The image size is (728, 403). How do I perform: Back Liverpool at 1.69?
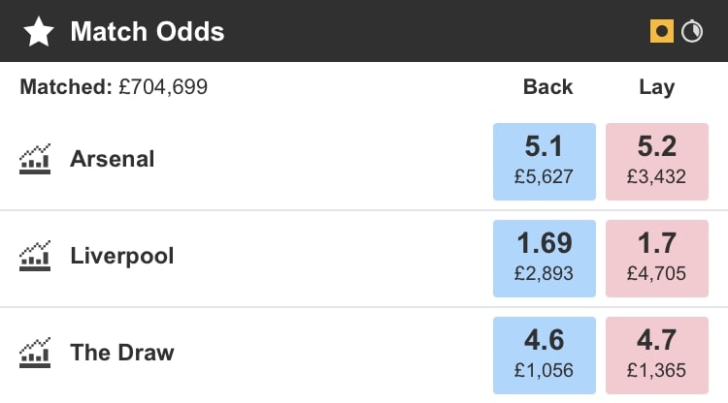click(545, 257)
